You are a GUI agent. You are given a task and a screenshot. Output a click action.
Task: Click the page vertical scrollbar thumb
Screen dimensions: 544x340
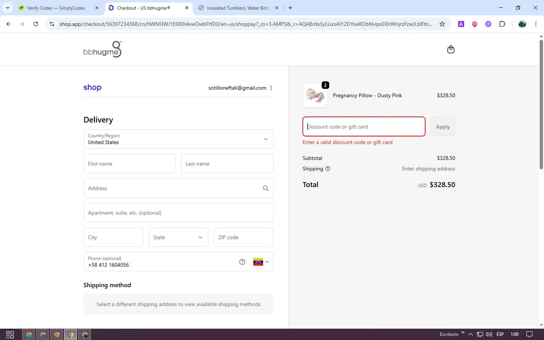541,104
